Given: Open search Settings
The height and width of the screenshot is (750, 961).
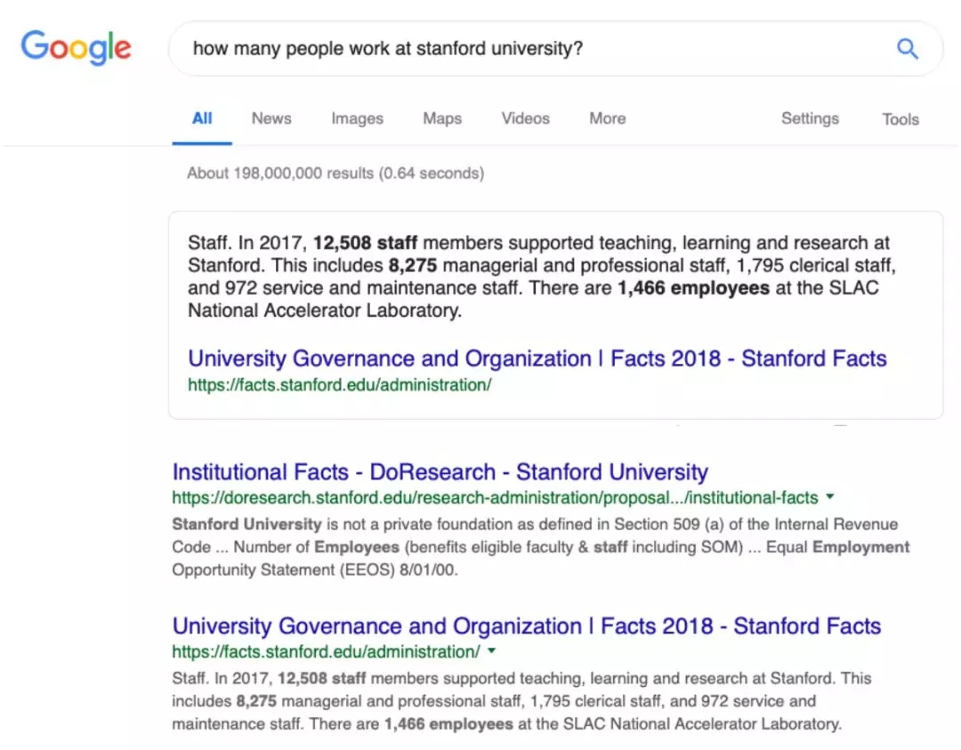Looking at the screenshot, I should pyautogui.click(x=810, y=118).
